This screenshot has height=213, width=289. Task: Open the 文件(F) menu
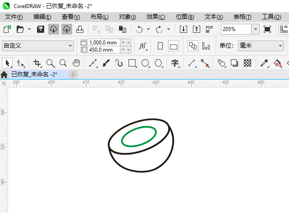pyautogui.click(x=14, y=17)
